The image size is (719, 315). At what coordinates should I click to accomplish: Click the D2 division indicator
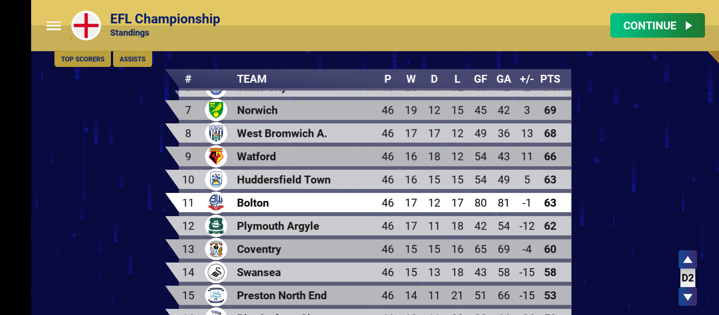click(687, 278)
